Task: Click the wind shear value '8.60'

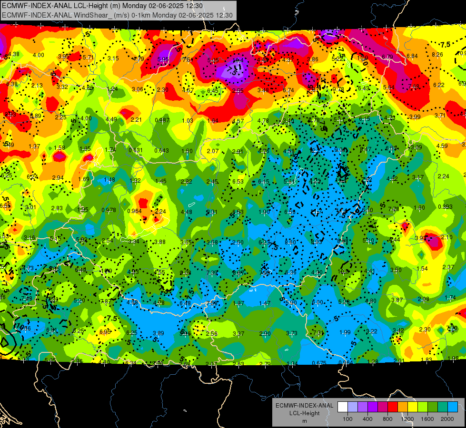Action: 290,242
